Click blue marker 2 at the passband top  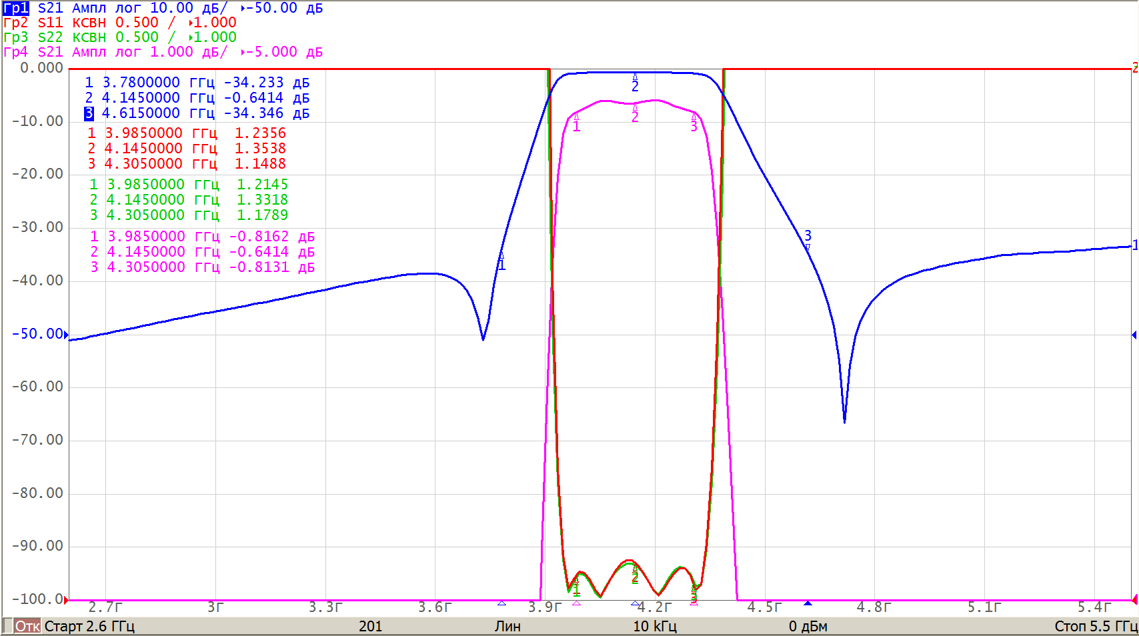(635, 78)
